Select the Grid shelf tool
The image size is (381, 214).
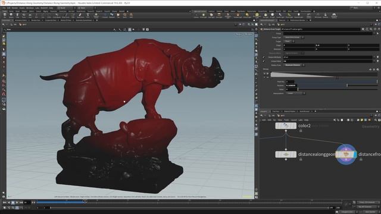click(30, 15)
